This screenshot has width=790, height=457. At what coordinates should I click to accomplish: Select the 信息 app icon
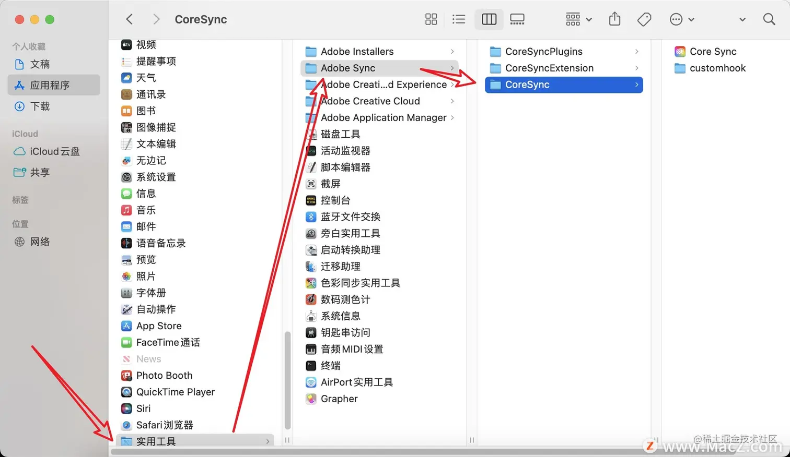coord(126,194)
